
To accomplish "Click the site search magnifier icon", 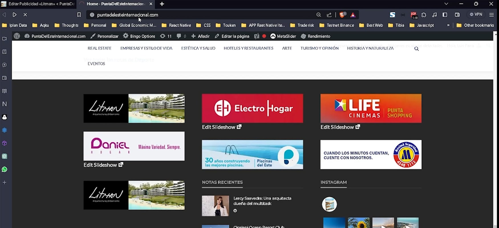I will tap(417, 49).
